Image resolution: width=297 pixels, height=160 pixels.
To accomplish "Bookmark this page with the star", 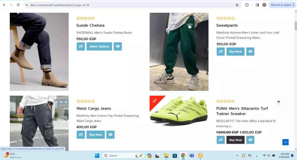I will 237,5.
